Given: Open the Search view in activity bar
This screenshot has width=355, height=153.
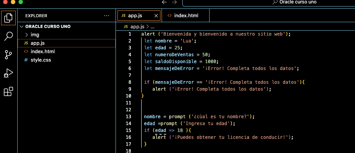Looking at the screenshot, I should tap(8, 36).
